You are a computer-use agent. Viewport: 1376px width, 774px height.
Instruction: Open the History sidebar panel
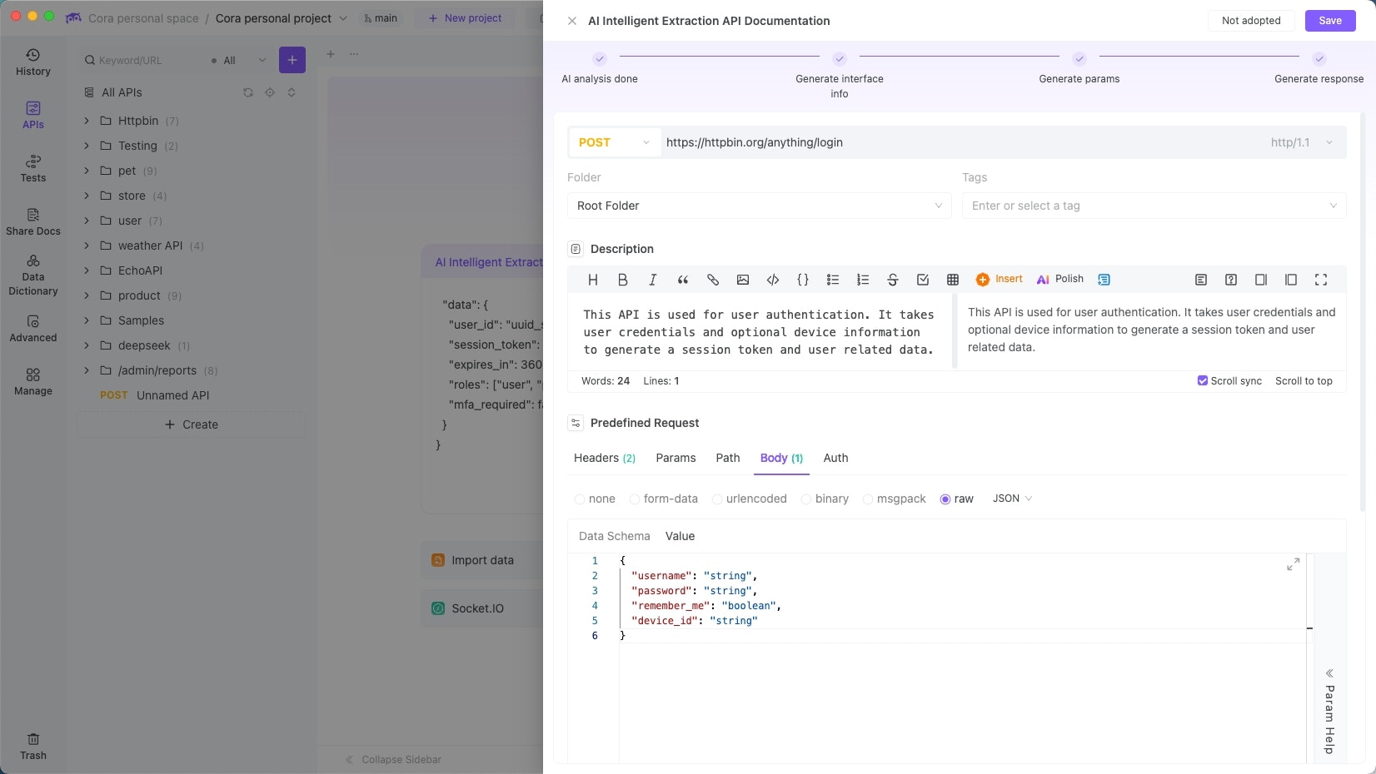33,62
